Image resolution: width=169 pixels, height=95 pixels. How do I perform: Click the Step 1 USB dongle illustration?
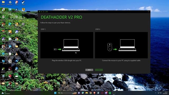(x=67, y=45)
